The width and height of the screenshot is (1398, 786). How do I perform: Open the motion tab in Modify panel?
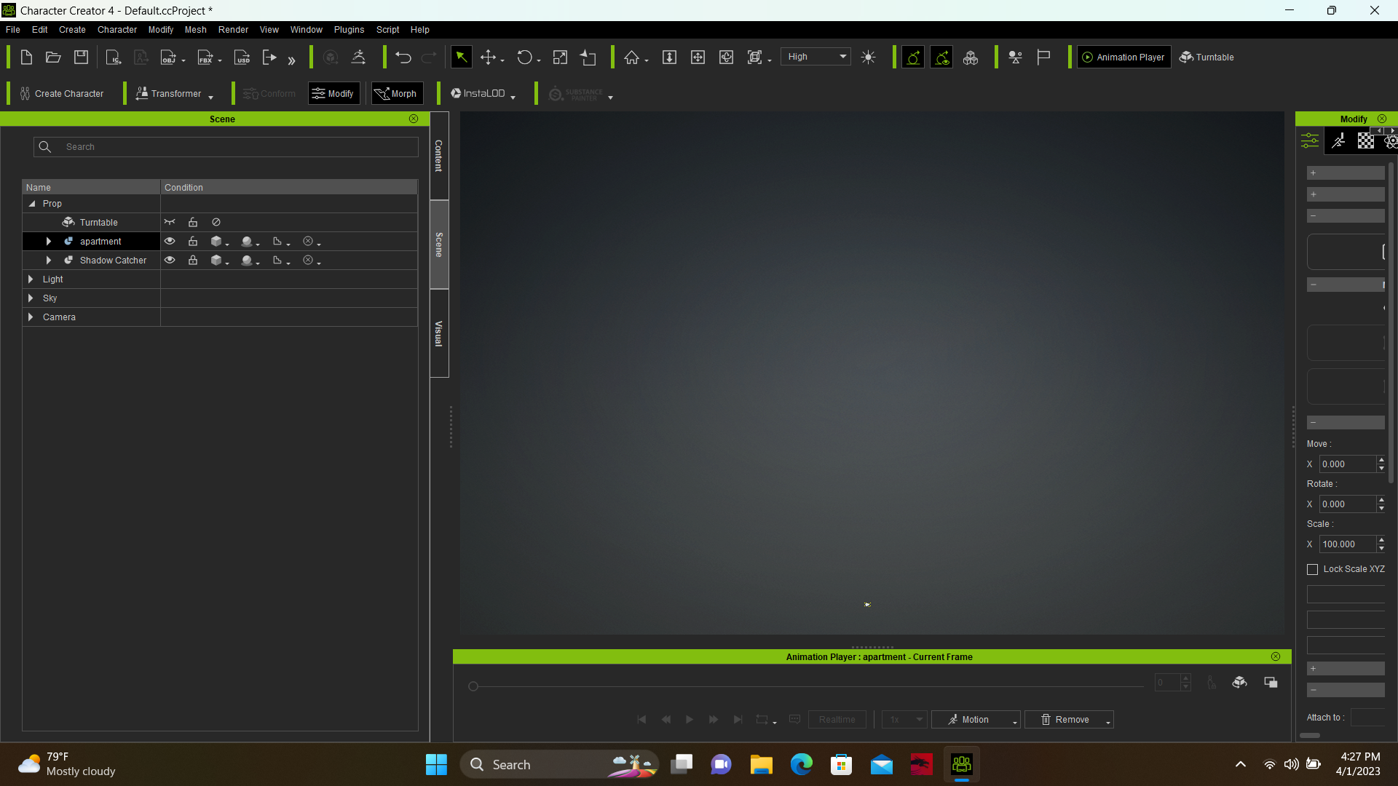coord(1338,141)
